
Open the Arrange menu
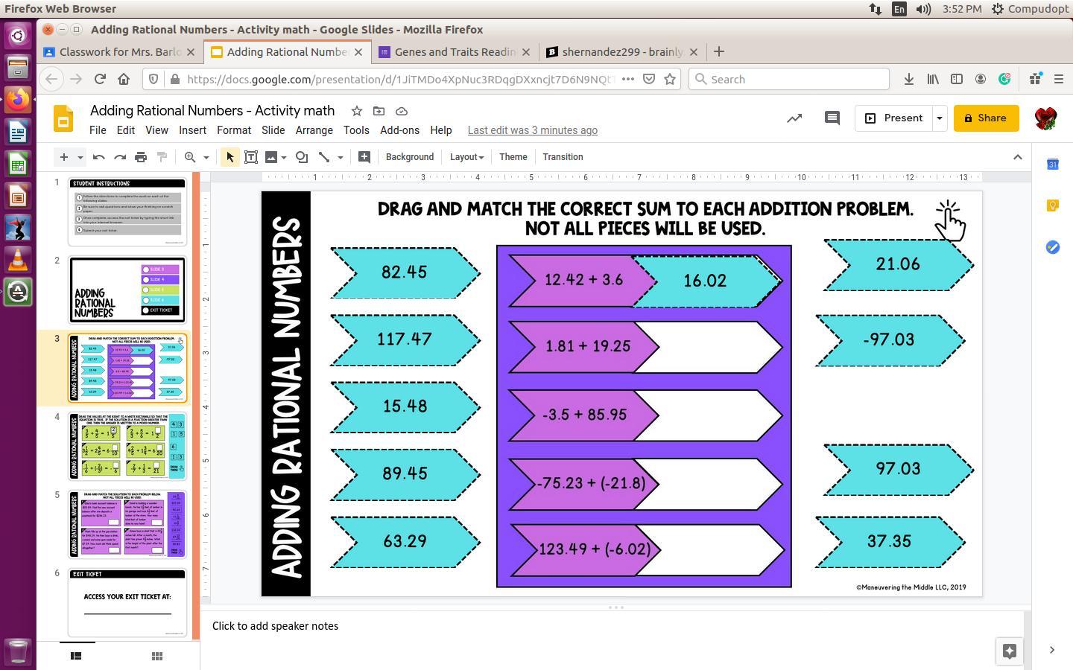pos(314,130)
